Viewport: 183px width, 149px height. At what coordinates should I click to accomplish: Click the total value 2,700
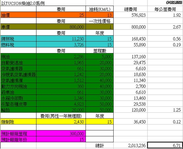130,86
